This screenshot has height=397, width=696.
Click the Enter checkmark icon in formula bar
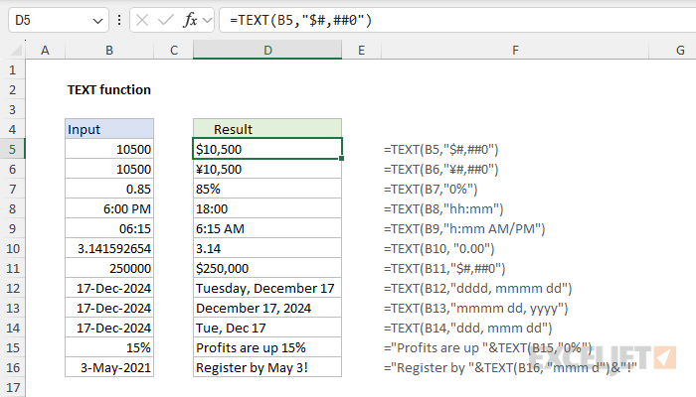pos(166,20)
